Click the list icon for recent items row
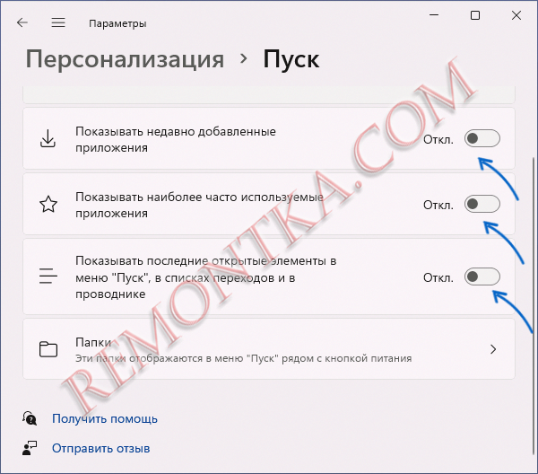The image size is (538, 474). pos(48,276)
